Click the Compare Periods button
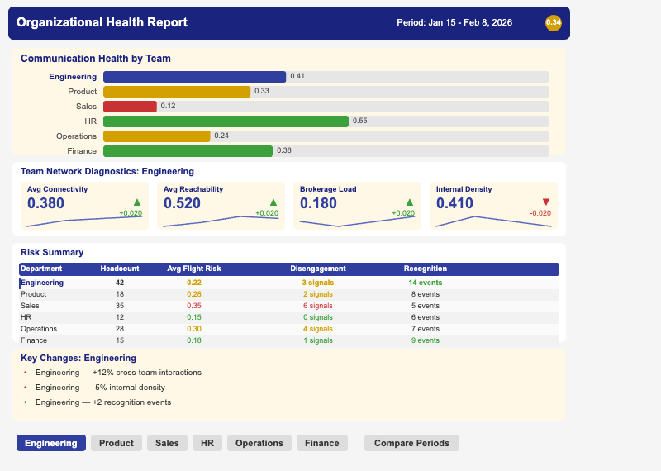The width and height of the screenshot is (661, 471). tap(411, 443)
